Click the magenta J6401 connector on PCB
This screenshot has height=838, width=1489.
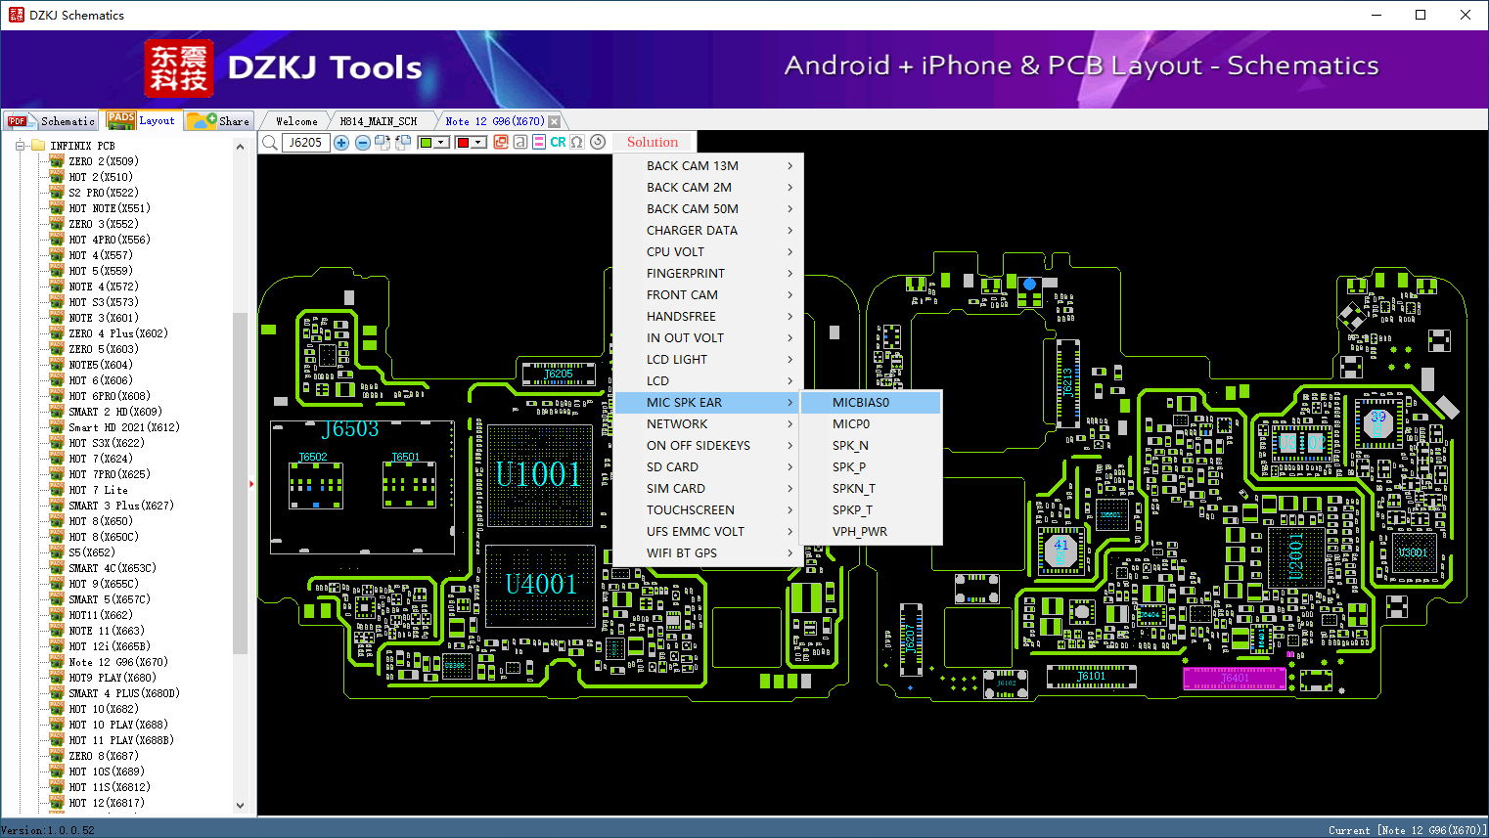click(x=1234, y=679)
